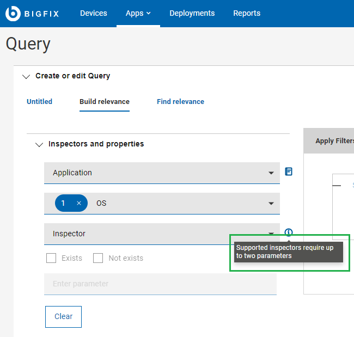This screenshot has height=337, width=354.
Task: Click the BigFix logo icon
Action: click(x=13, y=13)
